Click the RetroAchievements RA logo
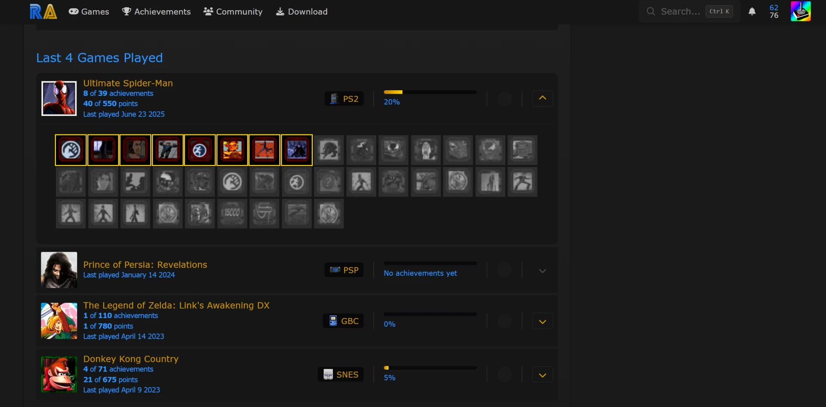This screenshot has height=407, width=826. [43, 12]
